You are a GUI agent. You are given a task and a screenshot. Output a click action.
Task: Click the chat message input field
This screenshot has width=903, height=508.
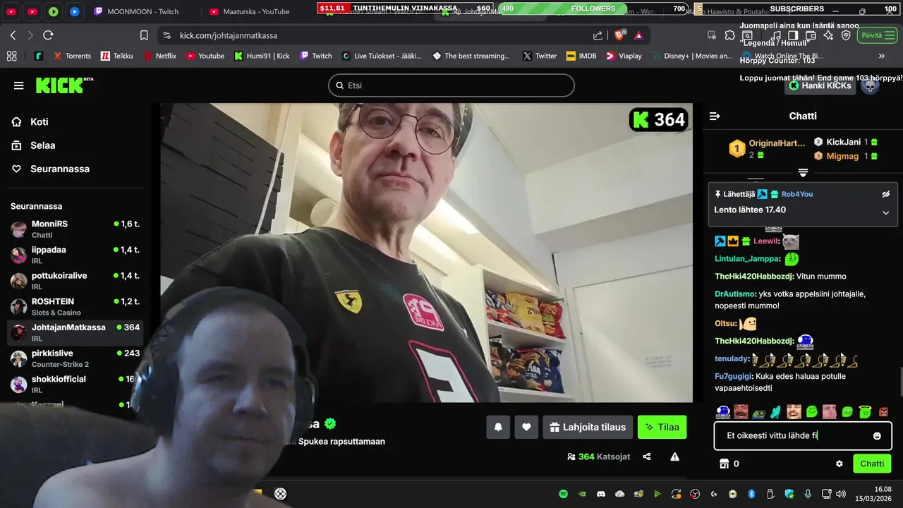803,436
